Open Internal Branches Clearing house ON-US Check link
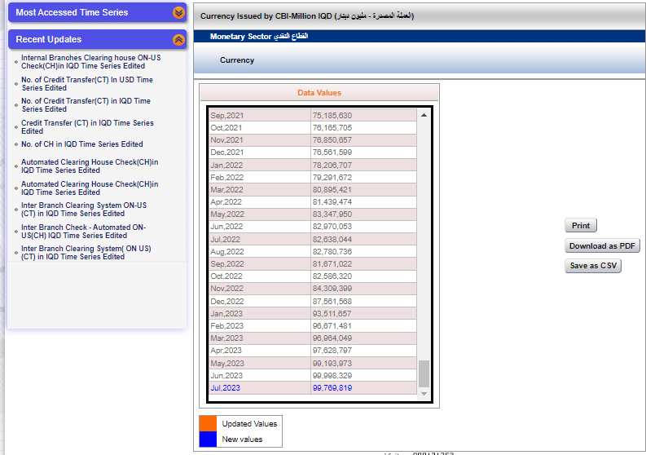This screenshot has width=646, height=455. 90,62
